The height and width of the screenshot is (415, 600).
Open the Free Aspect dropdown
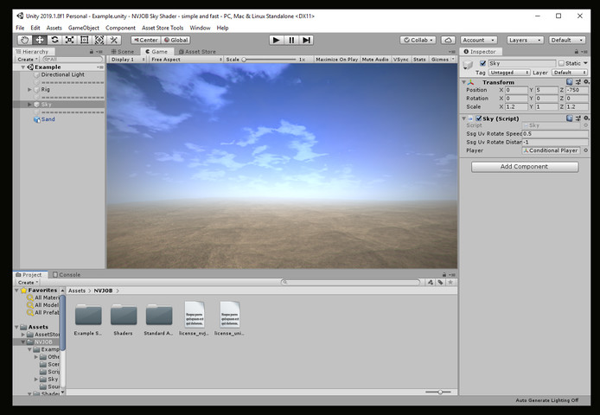click(186, 60)
